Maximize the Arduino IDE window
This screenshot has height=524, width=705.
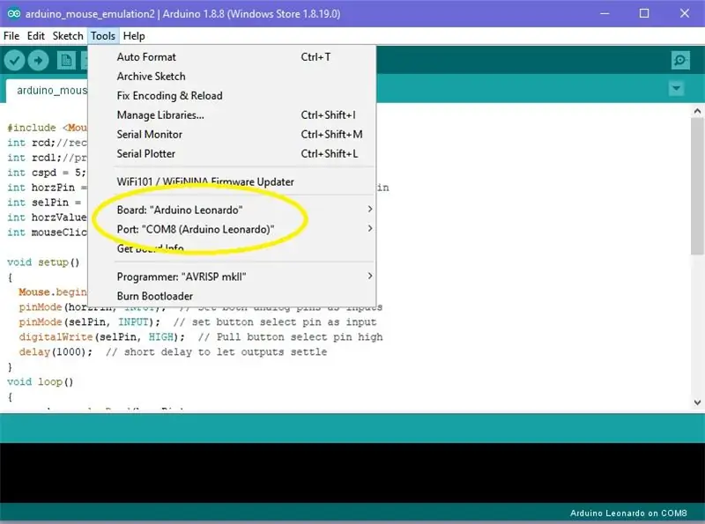coord(644,13)
